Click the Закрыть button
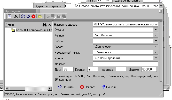 coord(88,87)
